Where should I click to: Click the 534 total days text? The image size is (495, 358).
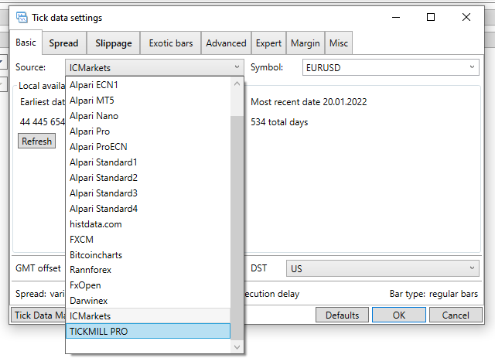tap(279, 122)
